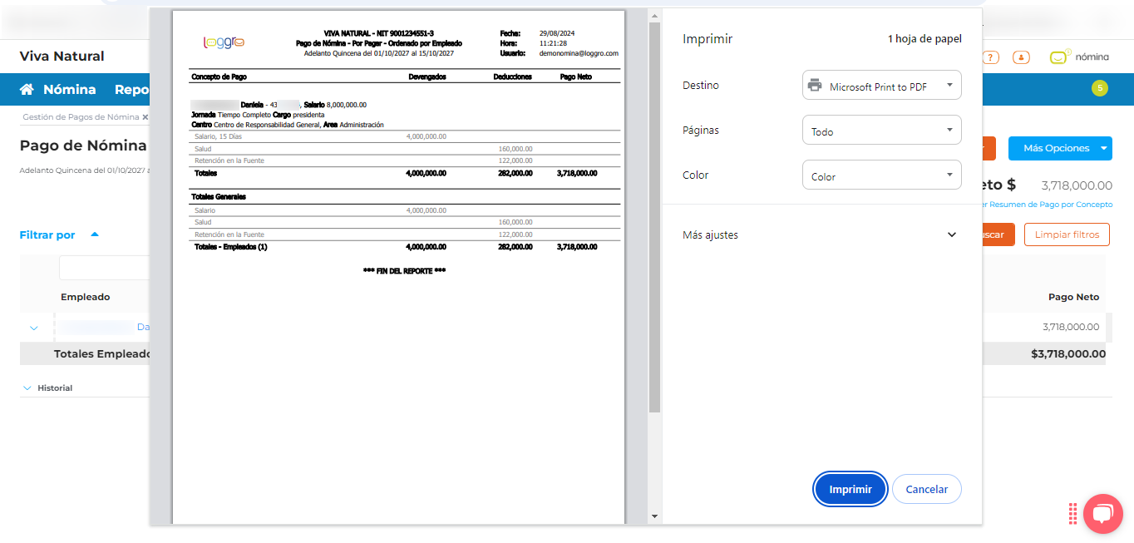Click the print preview scrollbar thumb
The image size is (1134, 543).
tap(654, 216)
